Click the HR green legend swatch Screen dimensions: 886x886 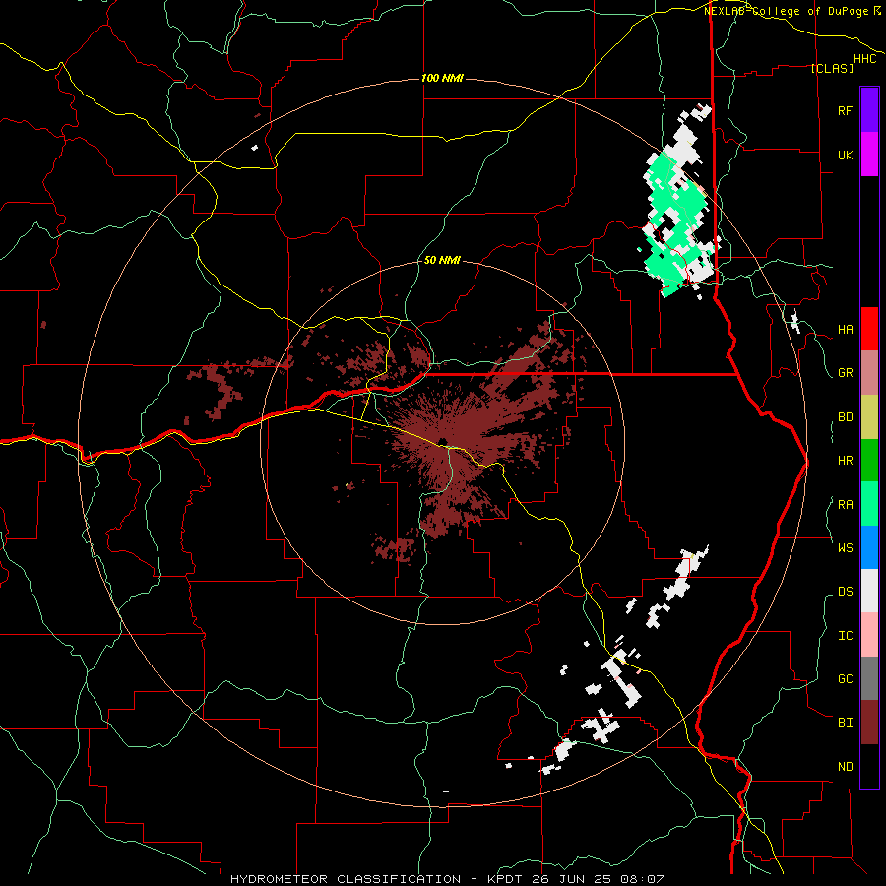click(869, 460)
